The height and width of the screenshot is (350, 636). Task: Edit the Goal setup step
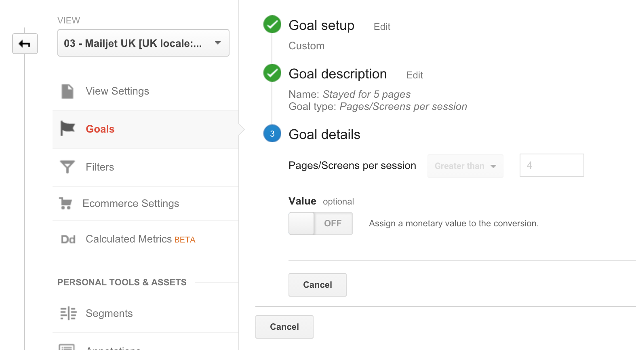pos(382,27)
